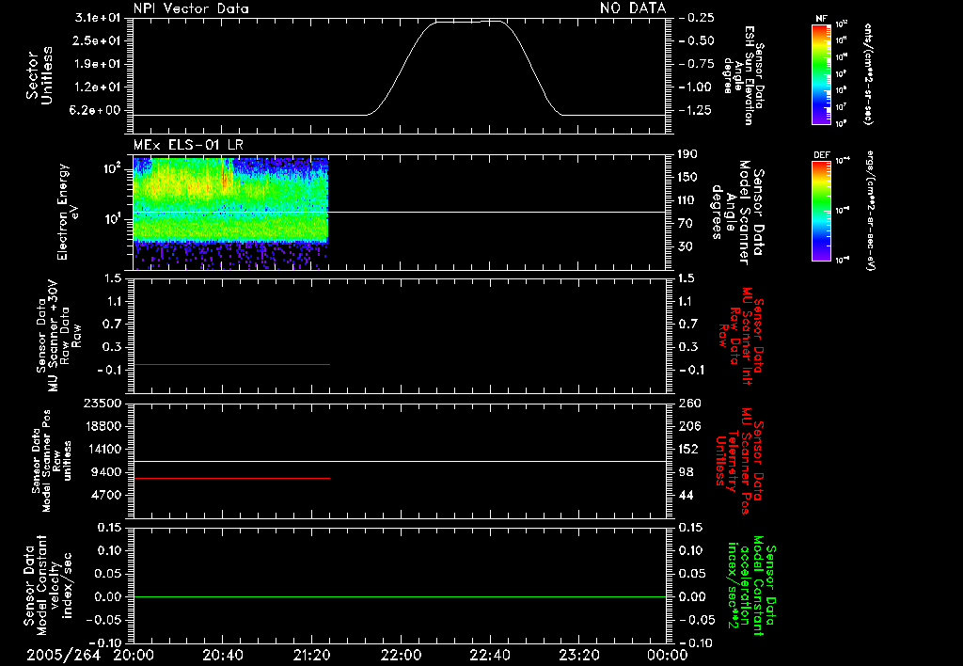Click the electron energy spectrogram image
Screen dimensions: 963x666
[x=231, y=213]
